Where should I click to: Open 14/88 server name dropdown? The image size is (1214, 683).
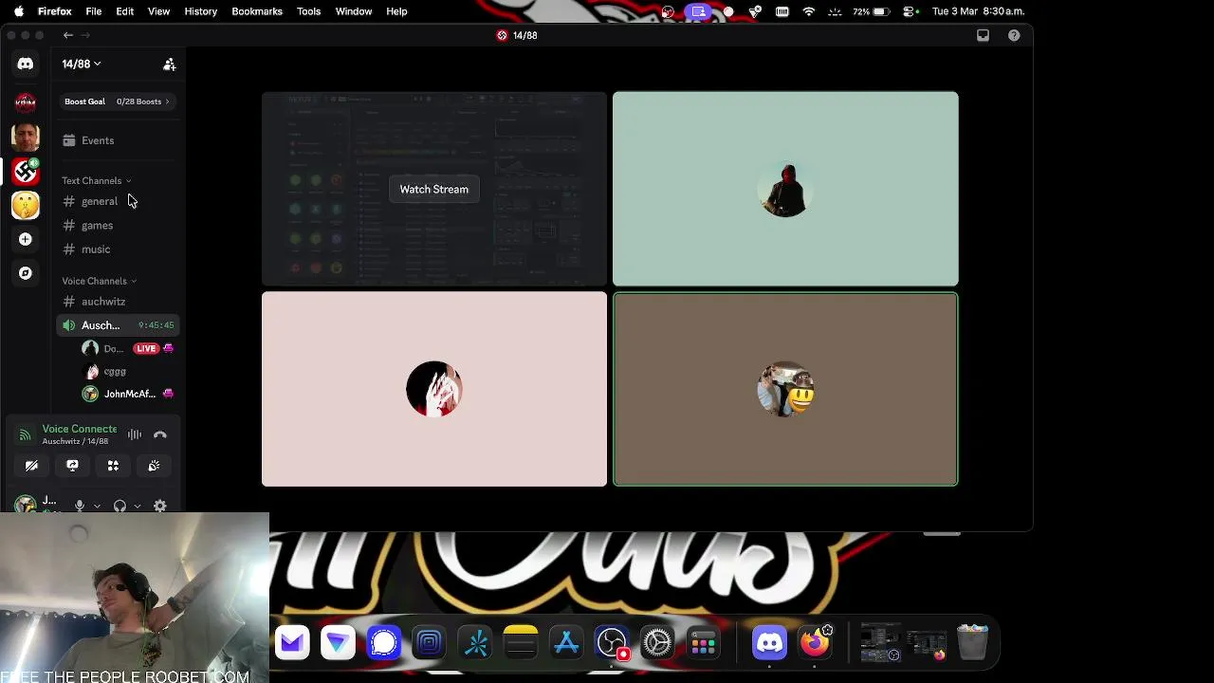coord(82,64)
